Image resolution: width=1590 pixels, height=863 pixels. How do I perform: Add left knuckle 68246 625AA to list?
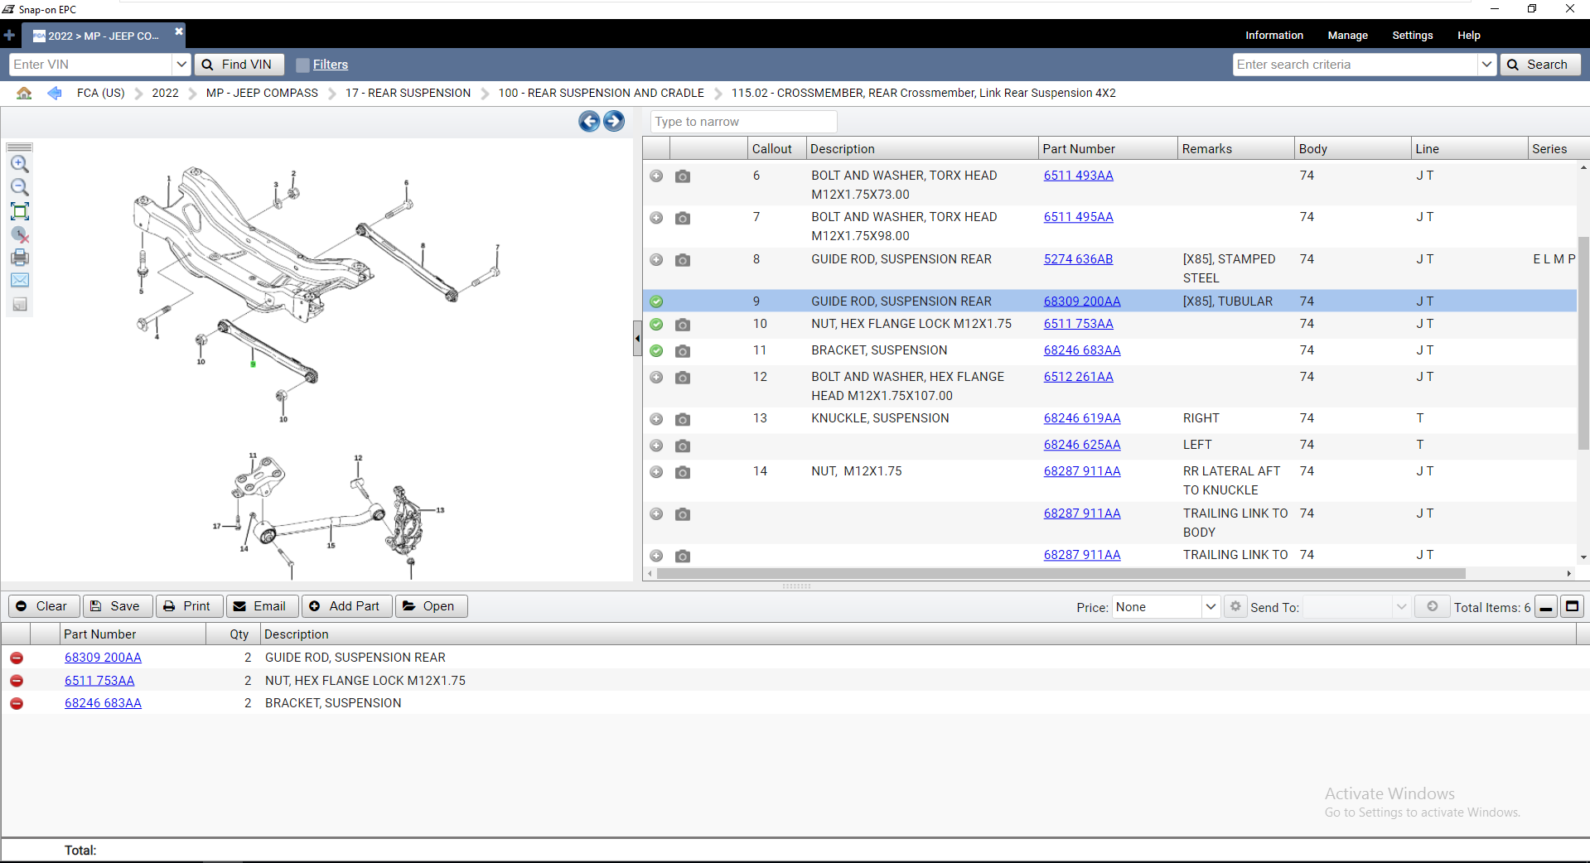click(x=656, y=446)
